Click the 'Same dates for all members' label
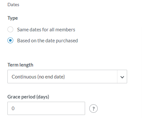 46,30
